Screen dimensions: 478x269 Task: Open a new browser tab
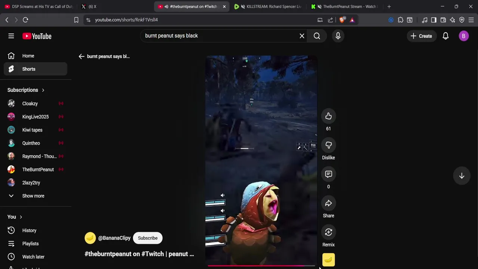pyautogui.click(x=389, y=7)
